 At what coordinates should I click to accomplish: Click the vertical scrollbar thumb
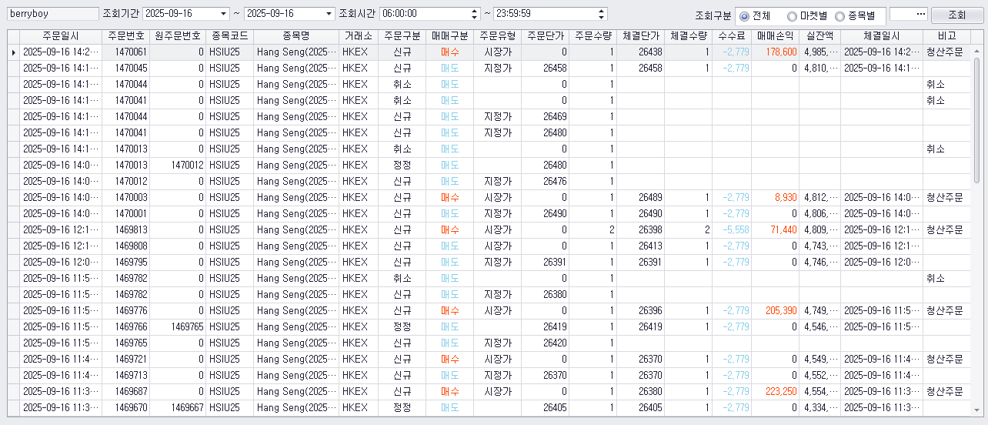976,121
